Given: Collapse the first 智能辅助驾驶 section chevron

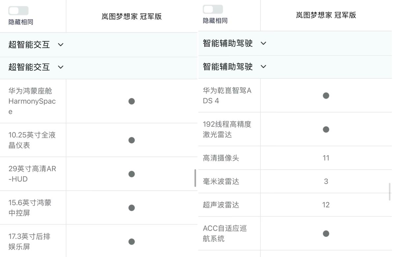Looking at the screenshot, I should click(263, 43).
